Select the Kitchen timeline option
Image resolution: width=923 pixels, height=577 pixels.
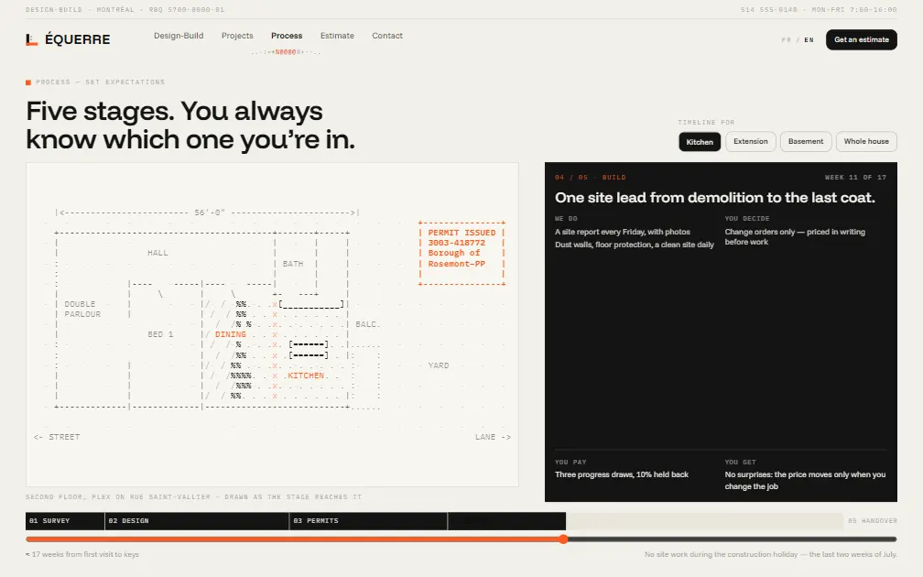[x=700, y=142]
